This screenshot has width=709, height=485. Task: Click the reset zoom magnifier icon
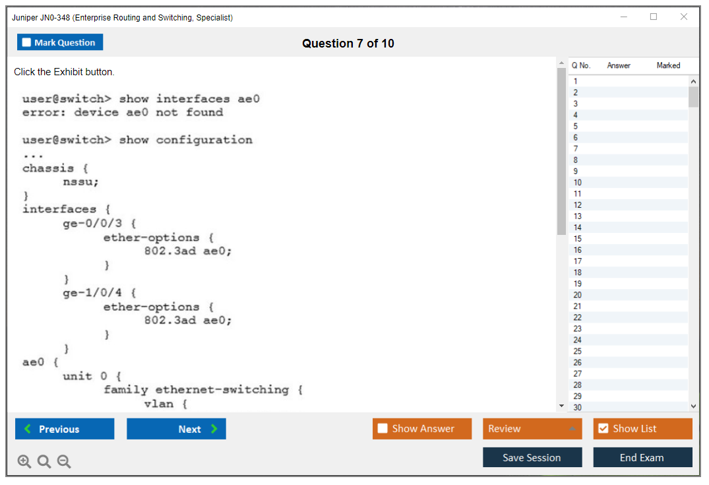tap(44, 462)
